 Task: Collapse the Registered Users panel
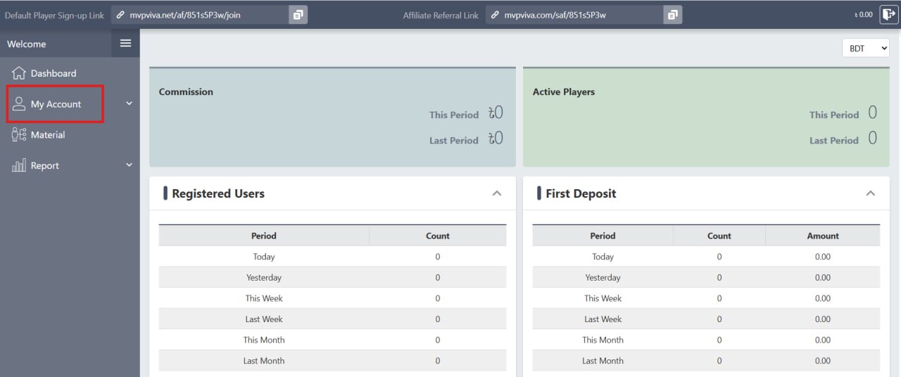(497, 193)
